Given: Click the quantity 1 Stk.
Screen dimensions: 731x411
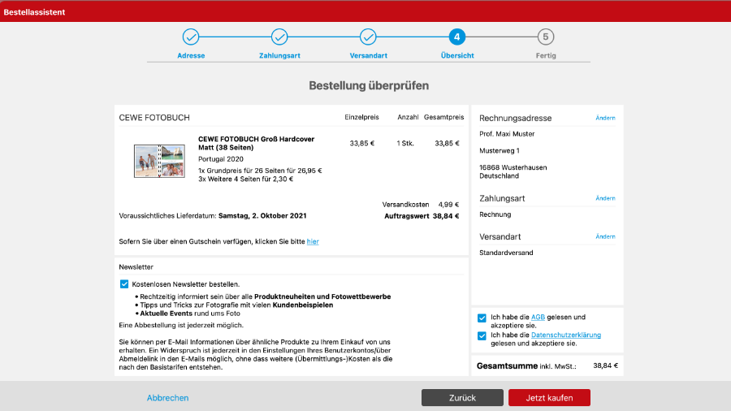Looking at the screenshot, I should tap(405, 143).
